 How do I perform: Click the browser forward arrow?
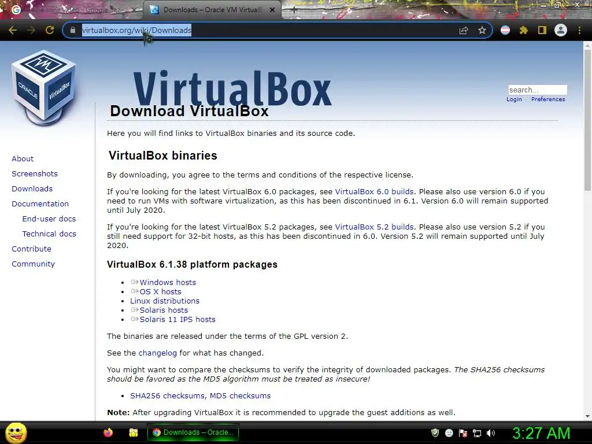(31, 30)
